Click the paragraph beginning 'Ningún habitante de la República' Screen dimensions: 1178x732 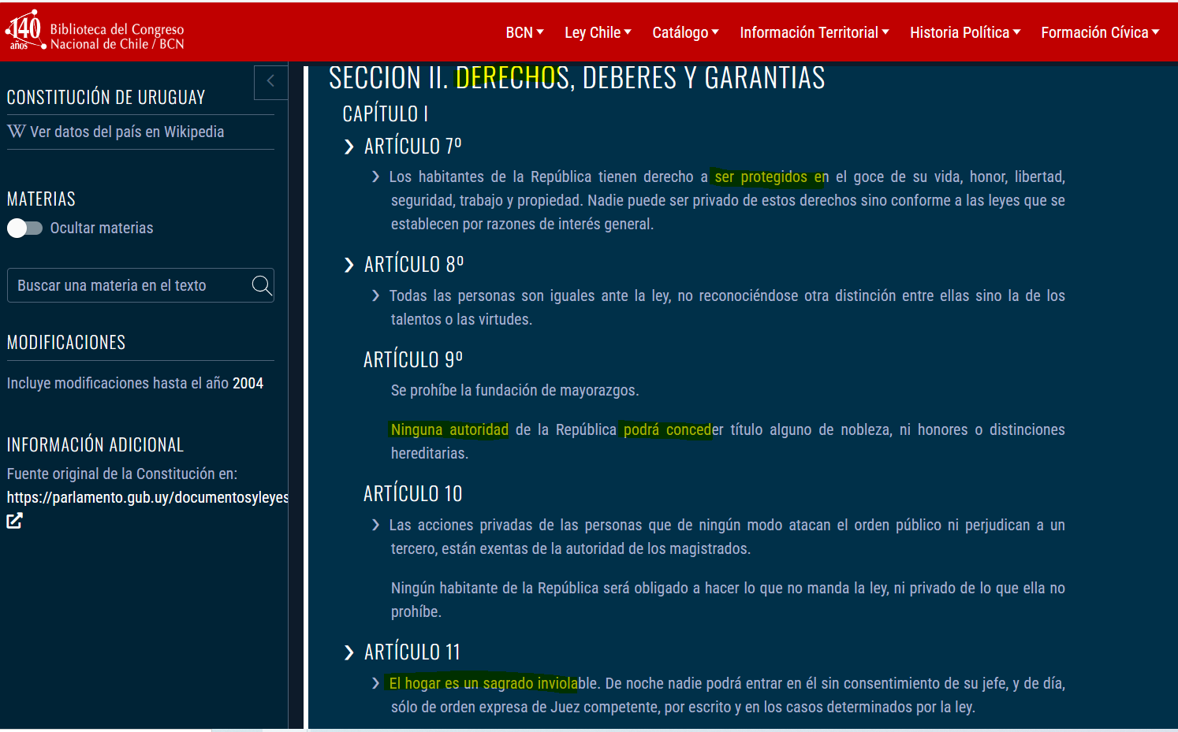pos(728,600)
